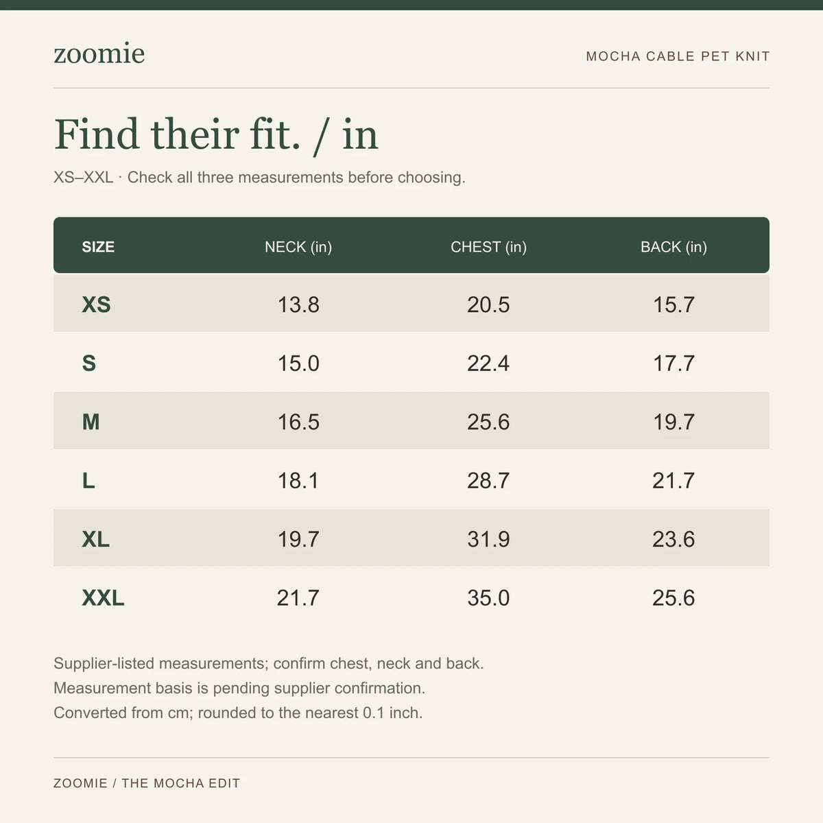Select the XL size row label

pos(95,540)
